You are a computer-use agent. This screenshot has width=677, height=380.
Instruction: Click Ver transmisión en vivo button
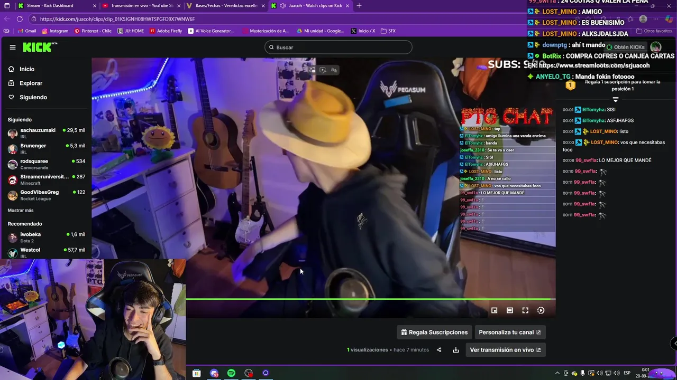coord(506,349)
